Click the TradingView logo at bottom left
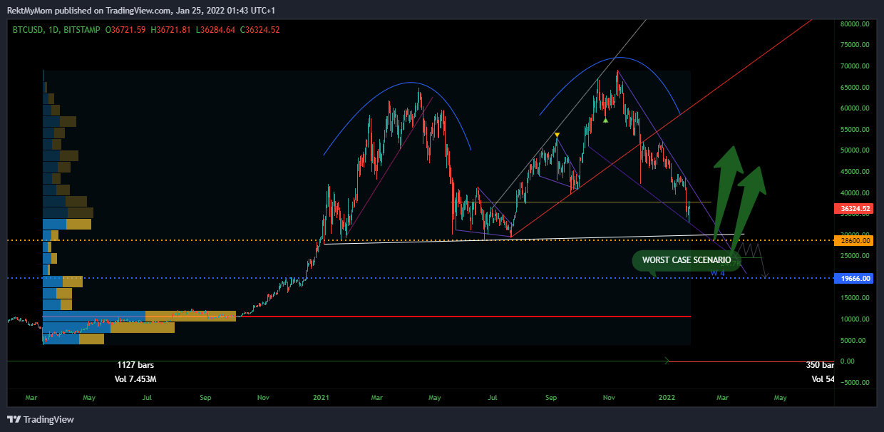884x432 pixels. click(41, 419)
